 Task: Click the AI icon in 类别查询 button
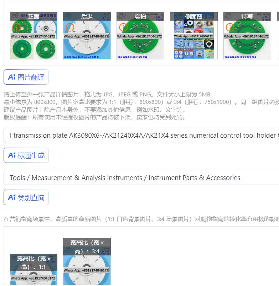(12, 197)
